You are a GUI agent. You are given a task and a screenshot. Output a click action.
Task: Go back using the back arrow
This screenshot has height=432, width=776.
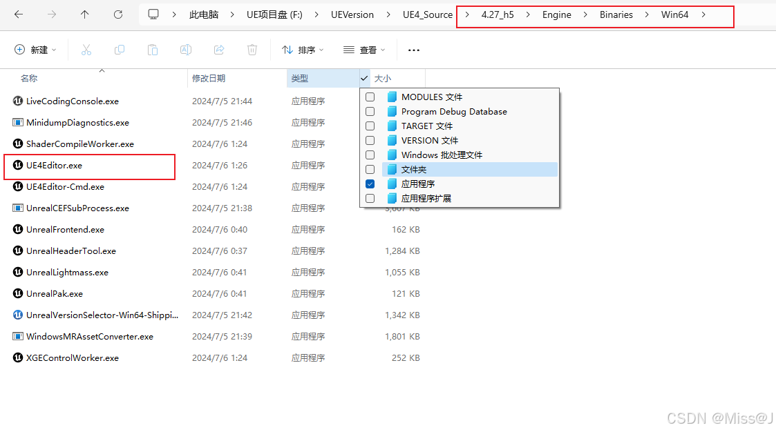tap(18, 14)
